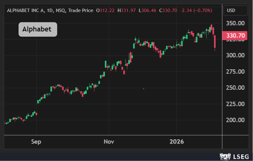Click the 350.00 price axis label

click(235, 23)
